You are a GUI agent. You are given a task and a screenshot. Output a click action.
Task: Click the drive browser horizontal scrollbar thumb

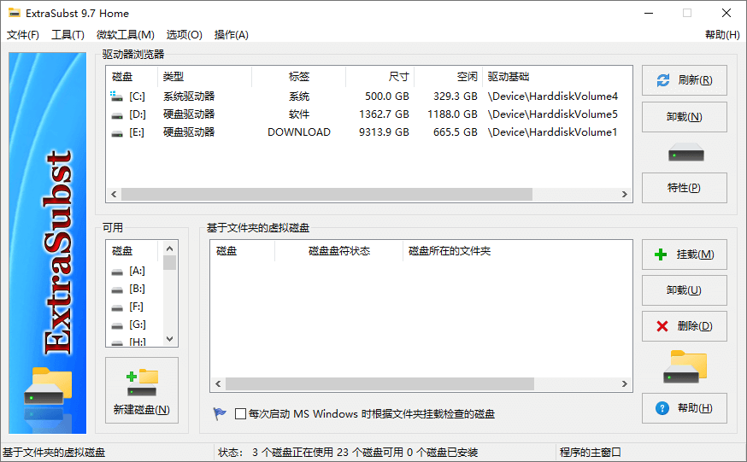tap(326, 194)
